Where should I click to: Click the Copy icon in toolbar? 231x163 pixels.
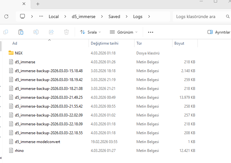(x=6, y=32)
